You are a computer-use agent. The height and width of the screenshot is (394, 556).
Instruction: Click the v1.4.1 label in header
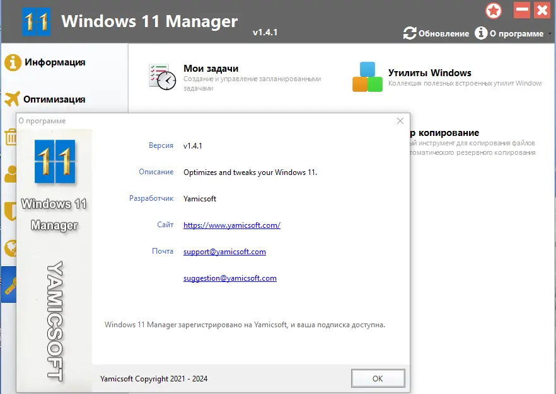point(265,32)
